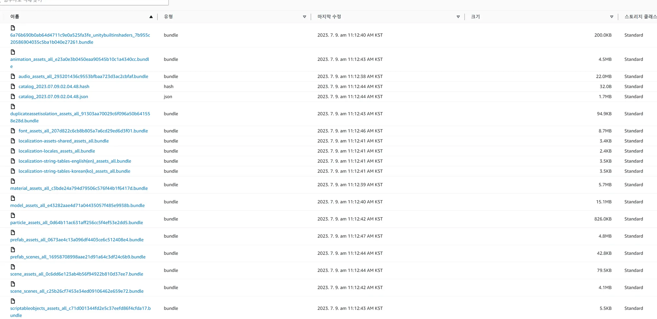Click file icon above animation_assets_all bundle name
Image resolution: width=657 pixels, height=319 pixels.
[x=13, y=52]
